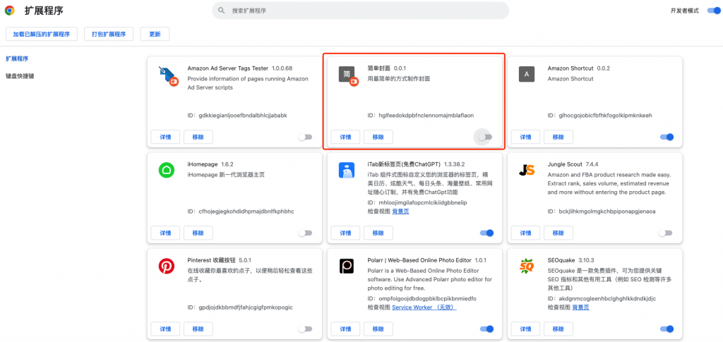Open the Polarr Service Worker link
The height and width of the screenshot is (342, 723).
tap(424, 307)
